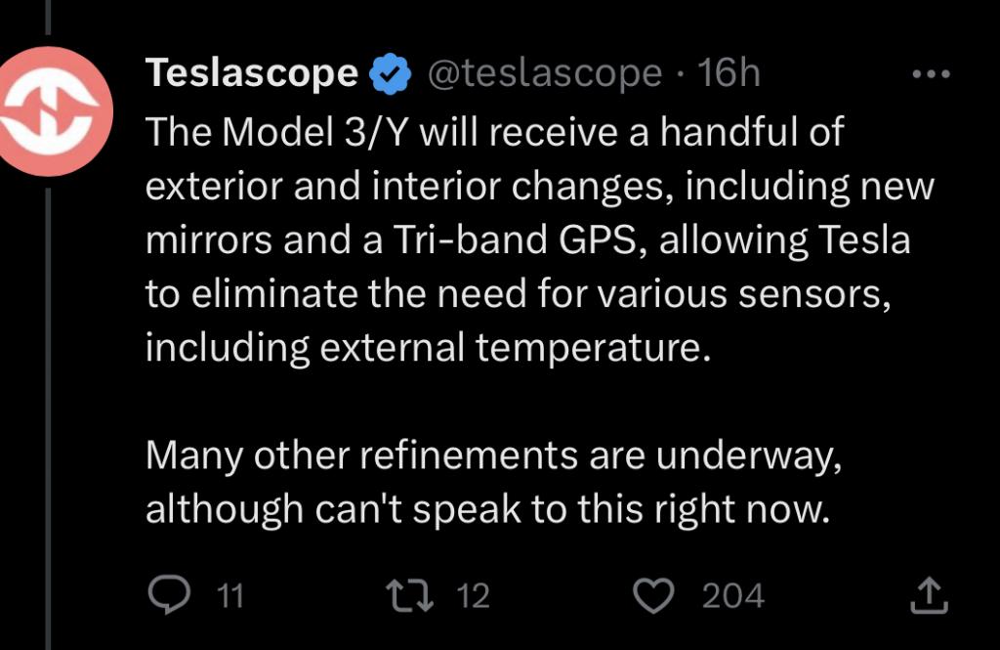1000x650 pixels.
Task: Click the reply count 11
Action: click(x=229, y=595)
